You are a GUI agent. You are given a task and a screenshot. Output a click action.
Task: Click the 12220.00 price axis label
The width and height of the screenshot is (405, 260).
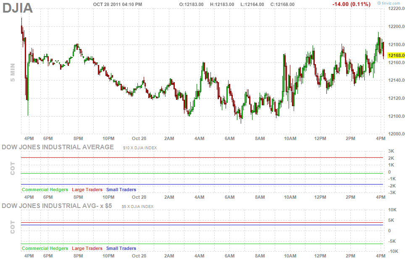397,8
